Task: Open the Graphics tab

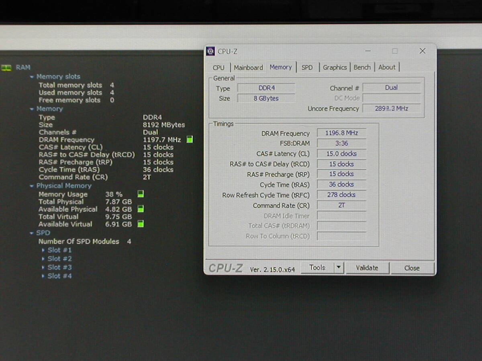Action: coord(335,67)
